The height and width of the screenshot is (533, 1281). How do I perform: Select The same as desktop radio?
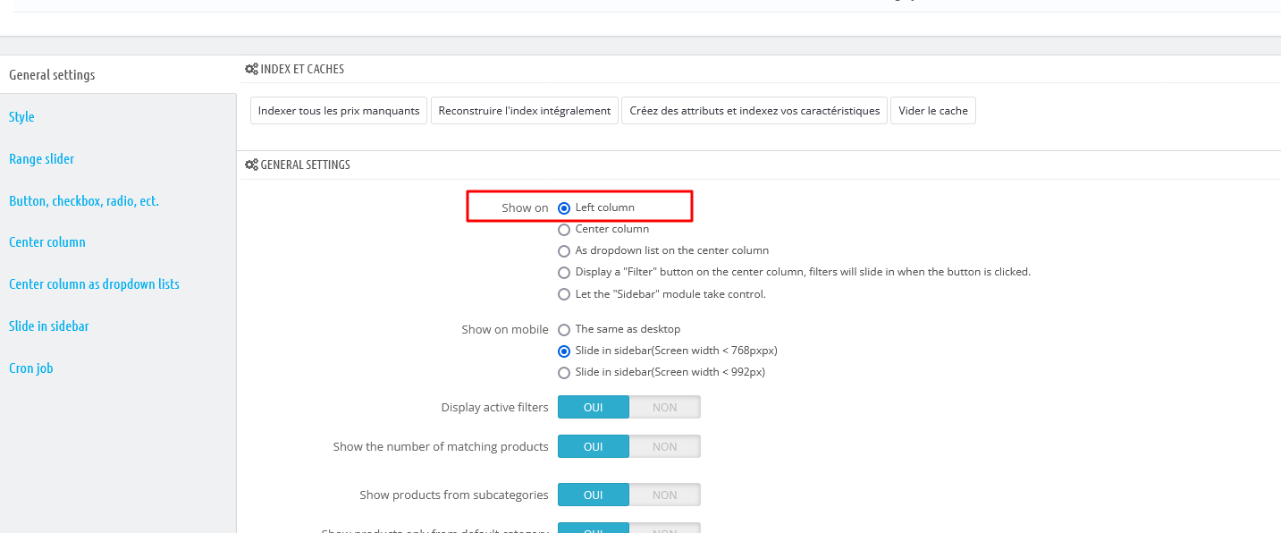pos(564,329)
